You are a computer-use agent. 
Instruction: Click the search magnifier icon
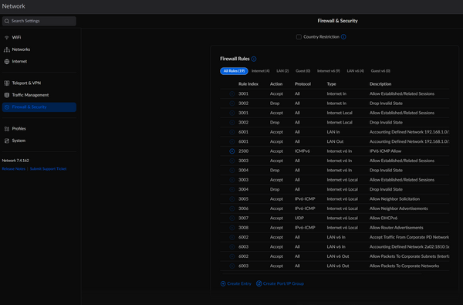tap(7, 21)
